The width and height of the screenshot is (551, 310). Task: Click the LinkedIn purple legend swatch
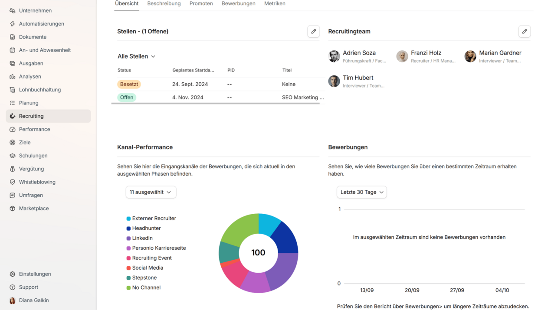[128, 238]
